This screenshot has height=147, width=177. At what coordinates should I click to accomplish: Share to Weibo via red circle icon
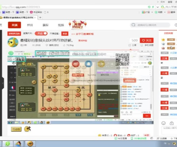point(76,64)
